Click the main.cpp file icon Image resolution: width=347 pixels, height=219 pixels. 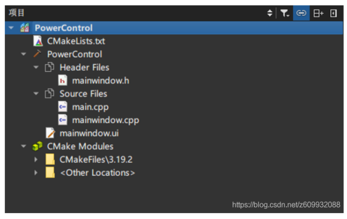click(63, 107)
